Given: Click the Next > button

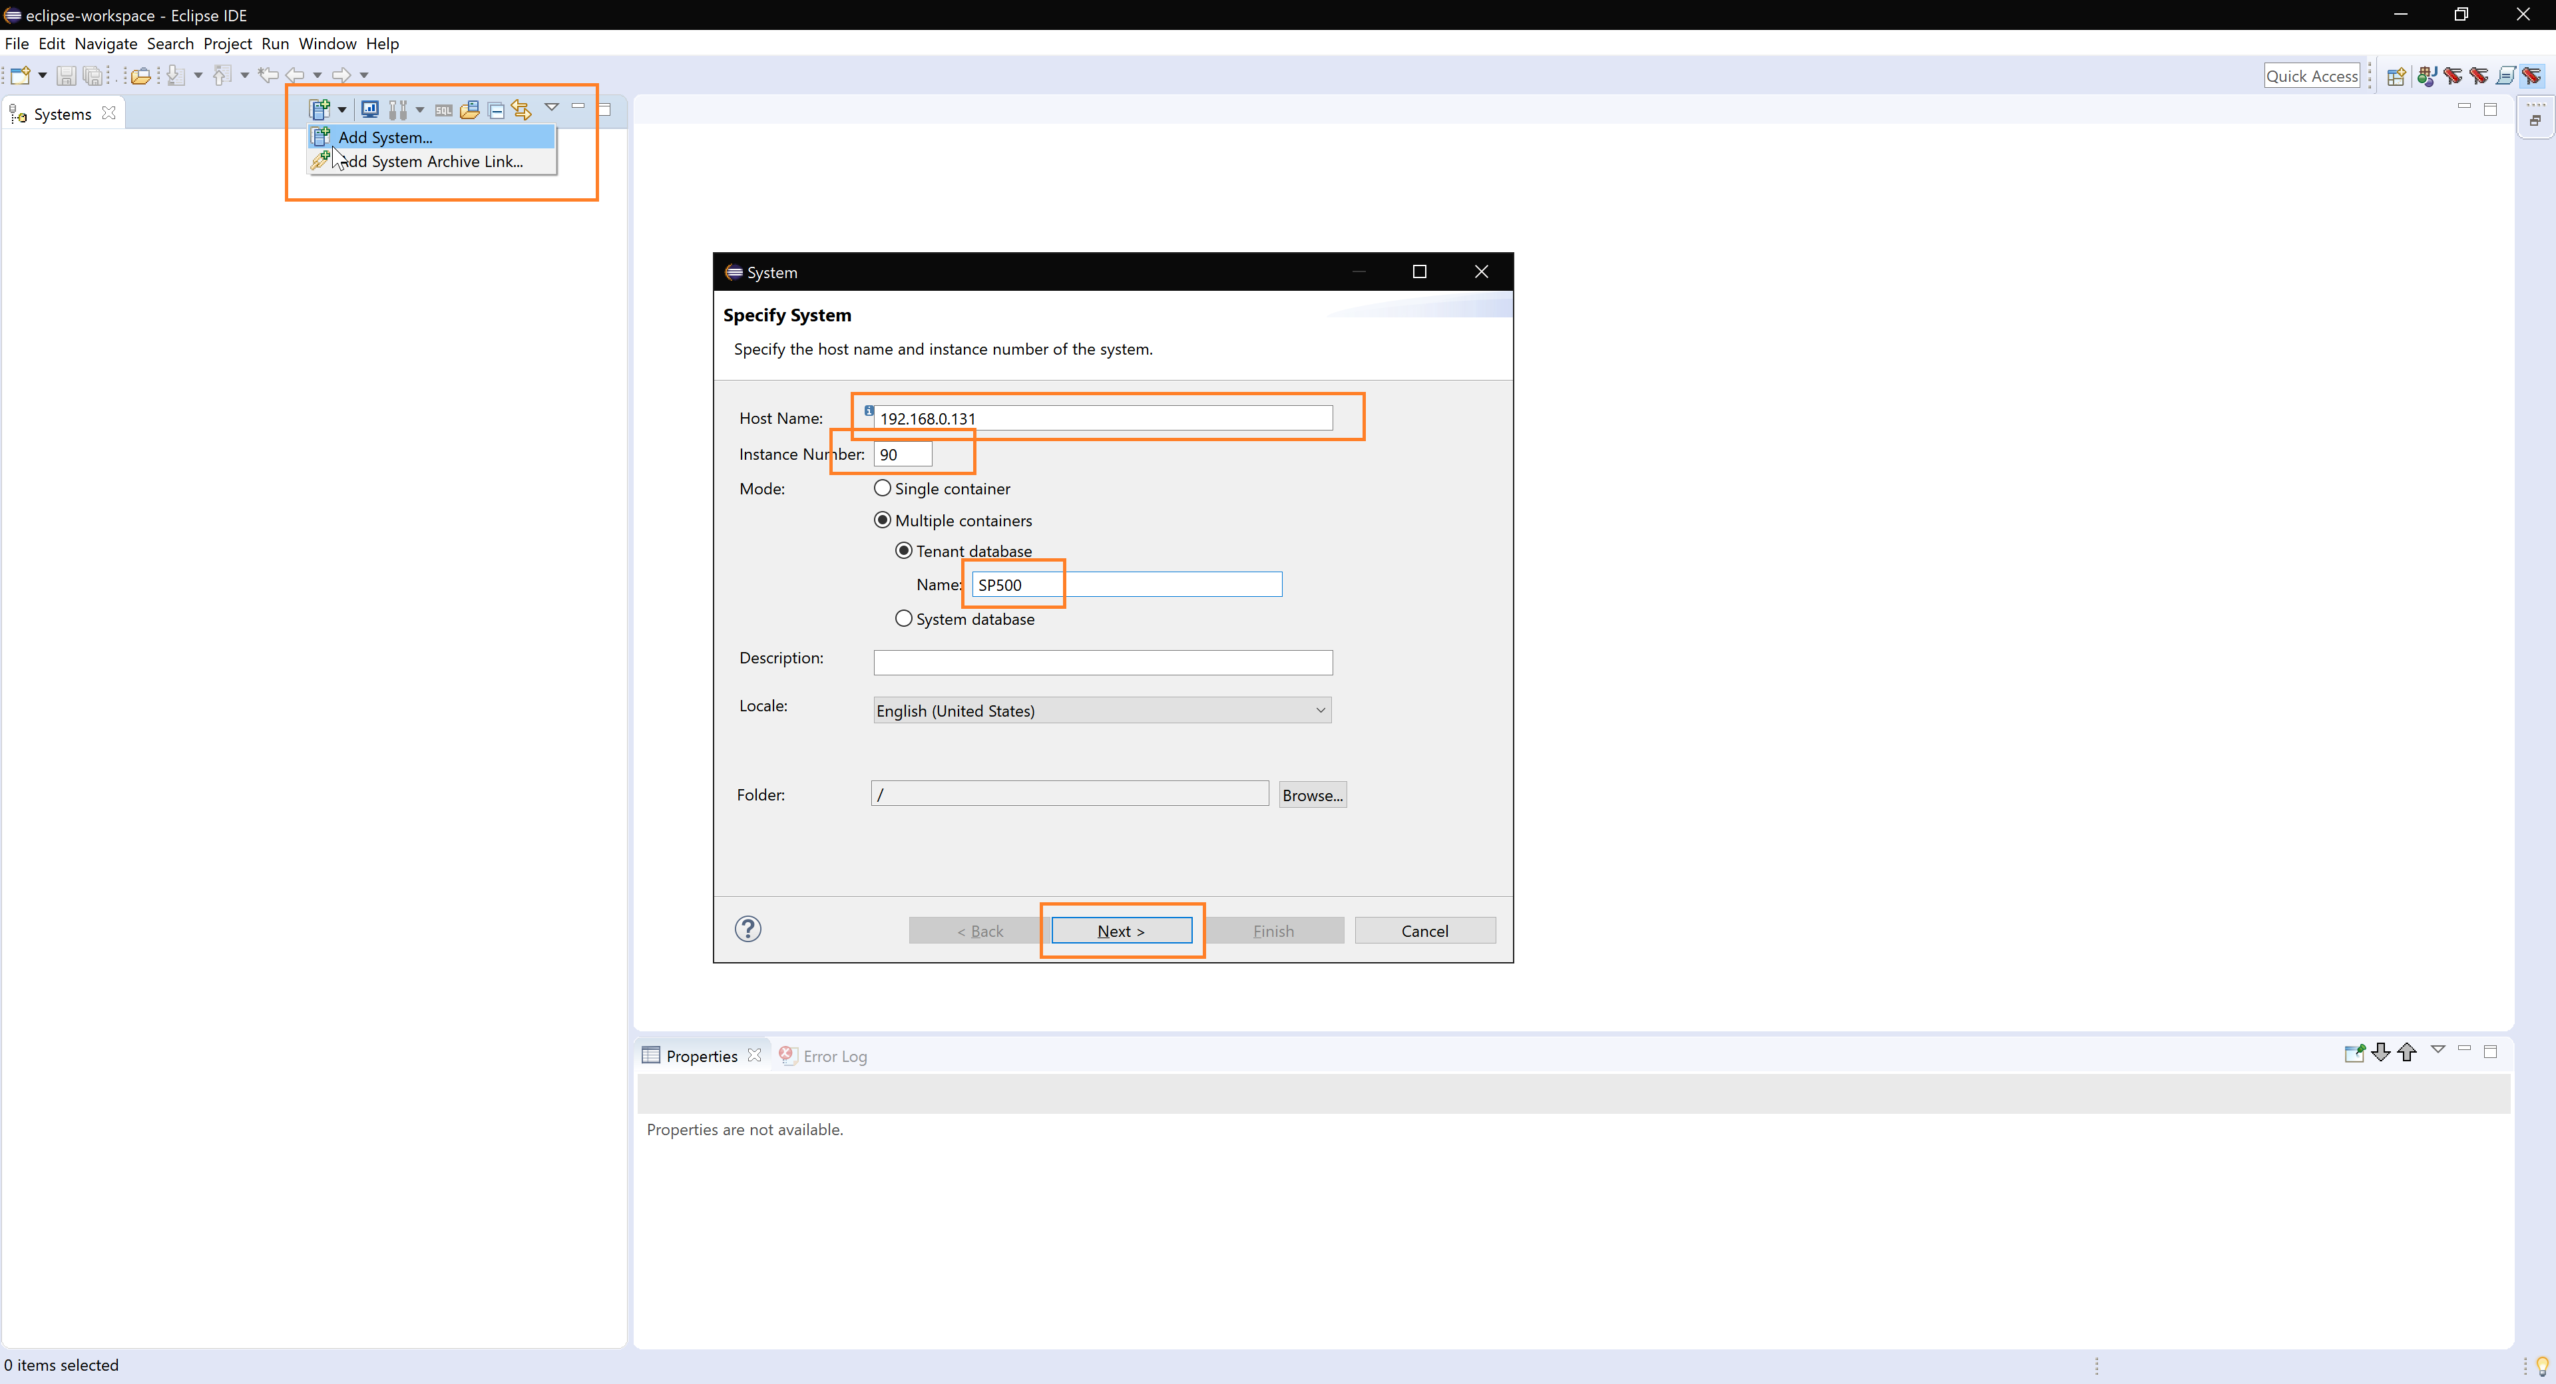Looking at the screenshot, I should (1121, 931).
